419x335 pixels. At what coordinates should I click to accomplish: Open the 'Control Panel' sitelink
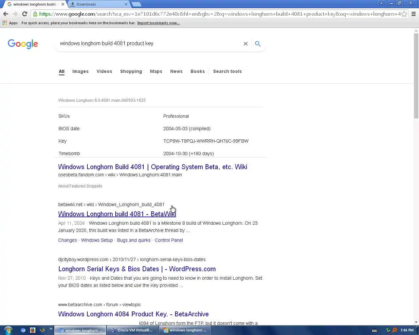tap(169, 240)
